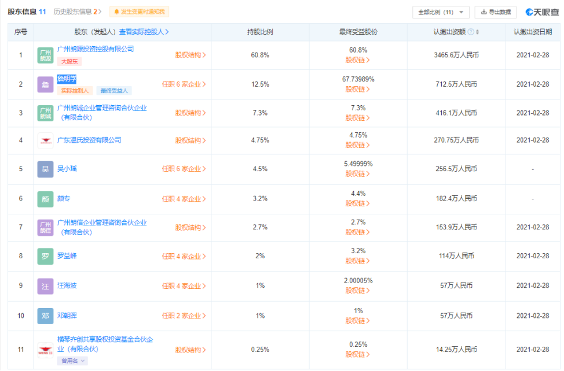Open 任职 6 家企业 for 吴小瑶
The width and height of the screenshot is (564, 371).
pyautogui.click(x=184, y=169)
